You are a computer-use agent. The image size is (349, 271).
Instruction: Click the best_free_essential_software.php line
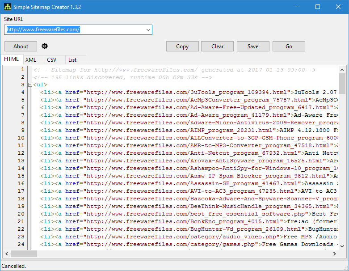point(189,214)
